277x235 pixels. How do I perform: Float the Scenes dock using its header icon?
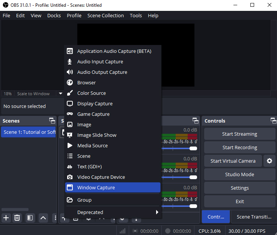point(52,121)
